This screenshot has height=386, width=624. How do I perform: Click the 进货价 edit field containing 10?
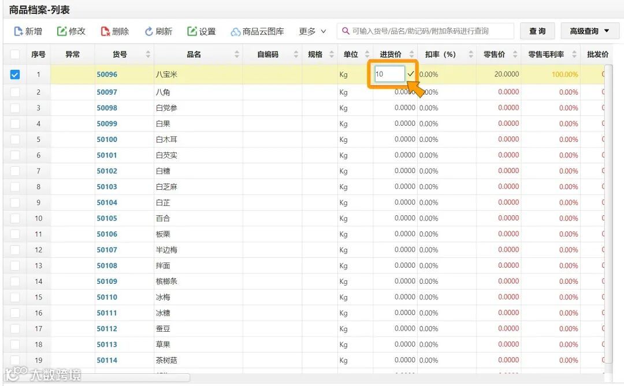coord(389,74)
